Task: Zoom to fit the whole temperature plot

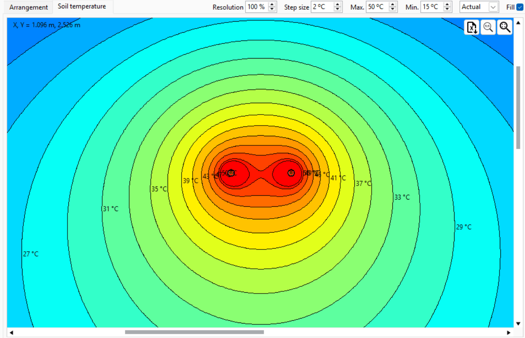Action: [x=504, y=27]
